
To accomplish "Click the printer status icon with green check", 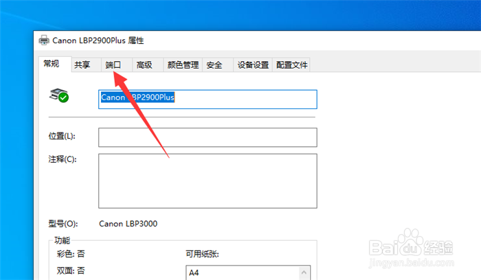I will tap(59, 95).
